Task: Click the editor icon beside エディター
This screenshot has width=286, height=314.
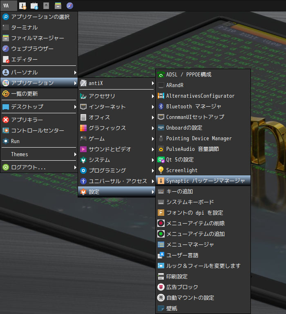Action: click(x=6, y=59)
